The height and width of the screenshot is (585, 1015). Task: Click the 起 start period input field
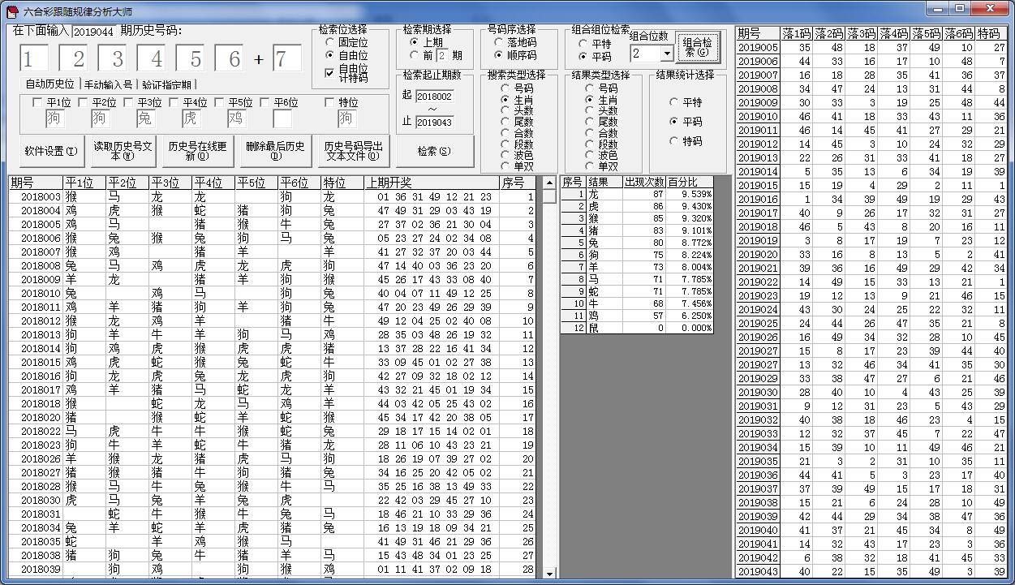coord(434,96)
